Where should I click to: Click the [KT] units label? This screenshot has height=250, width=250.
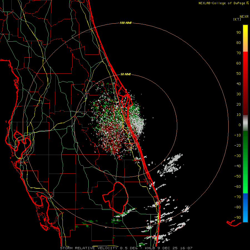point(237,19)
